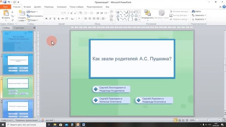Open Quick Styles (Экспресс-стили) gallery
Screen dimensions: 226x127
click(161, 15)
